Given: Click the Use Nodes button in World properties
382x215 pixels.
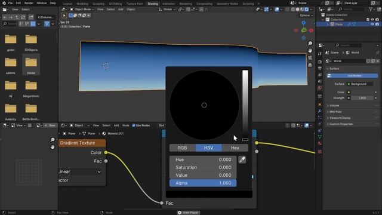Looking at the screenshot, I should 352,76.
